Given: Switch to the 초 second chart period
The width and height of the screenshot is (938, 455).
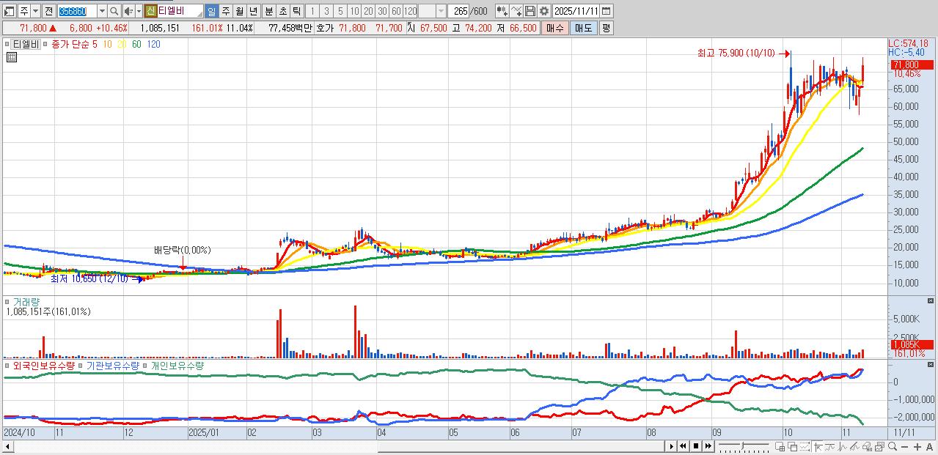Looking at the screenshot, I should click(x=282, y=11).
